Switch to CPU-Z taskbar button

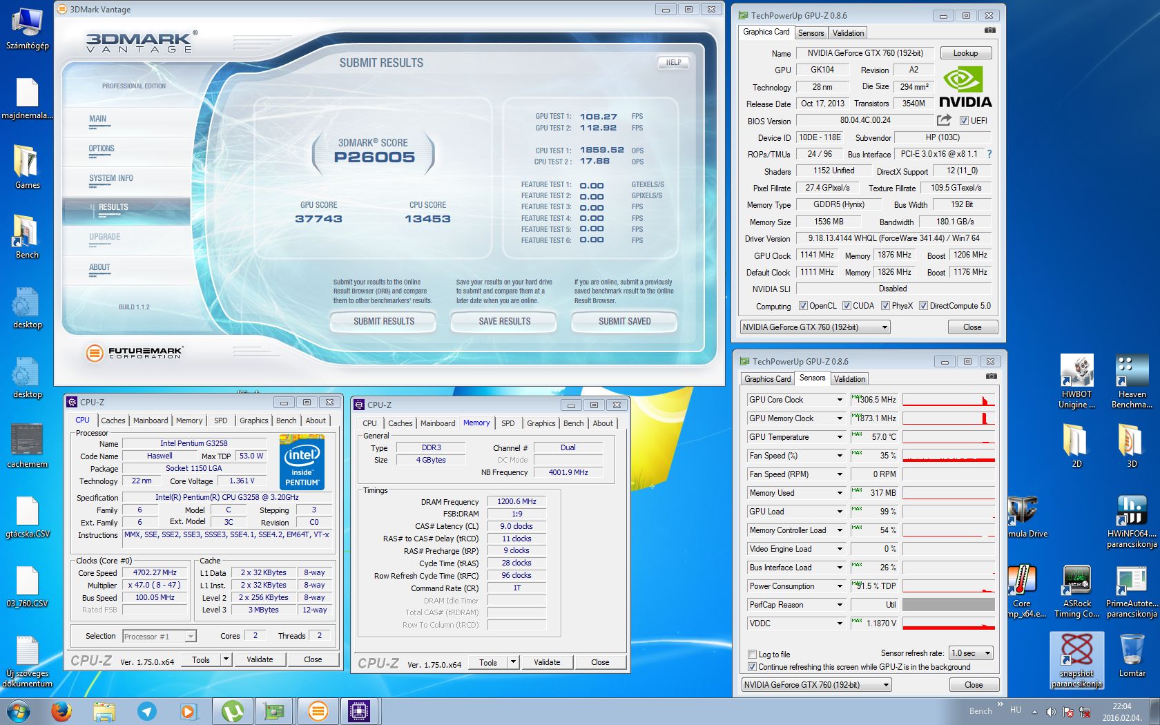(359, 710)
